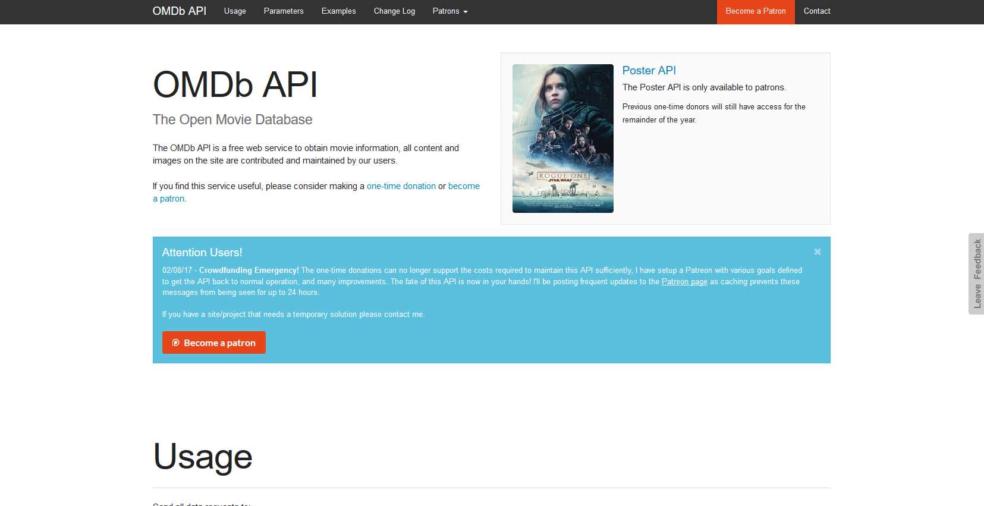984x506 pixels.
Task: Click the 'Crowdfunding Emergency!' bold text
Action: 249,270
